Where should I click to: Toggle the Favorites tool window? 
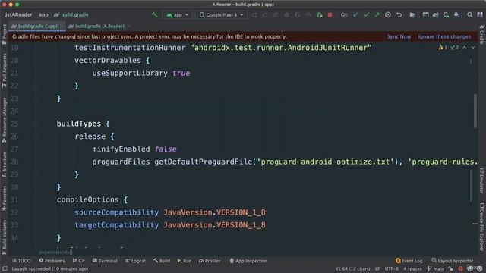pyautogui.click(x=4, y=199)
